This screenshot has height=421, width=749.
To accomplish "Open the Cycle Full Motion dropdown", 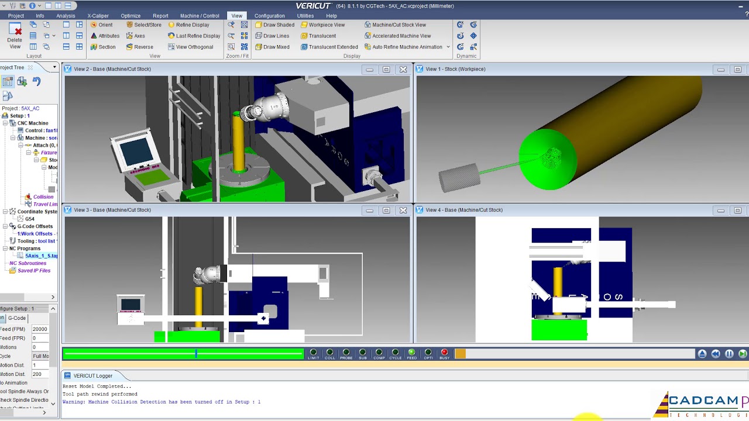I will [40, 356].
